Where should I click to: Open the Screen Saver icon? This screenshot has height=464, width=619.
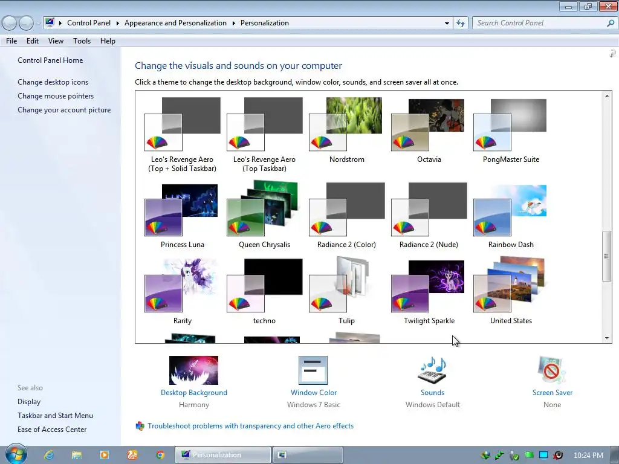(552, 370)
